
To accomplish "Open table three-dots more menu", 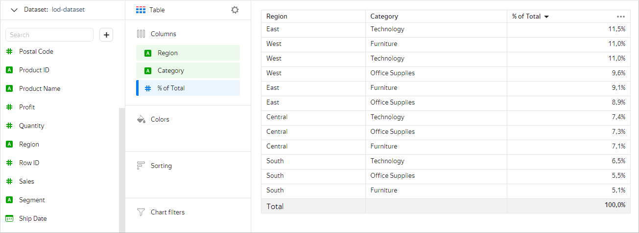I will (621, 16).
